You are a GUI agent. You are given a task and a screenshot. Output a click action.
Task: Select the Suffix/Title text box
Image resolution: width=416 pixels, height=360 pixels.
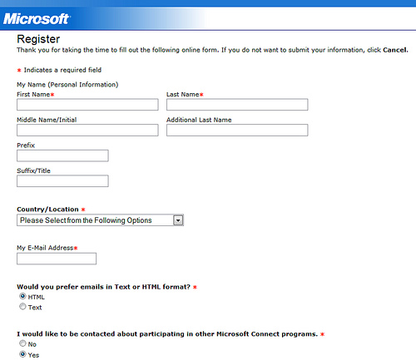click(x=62, y=181)
